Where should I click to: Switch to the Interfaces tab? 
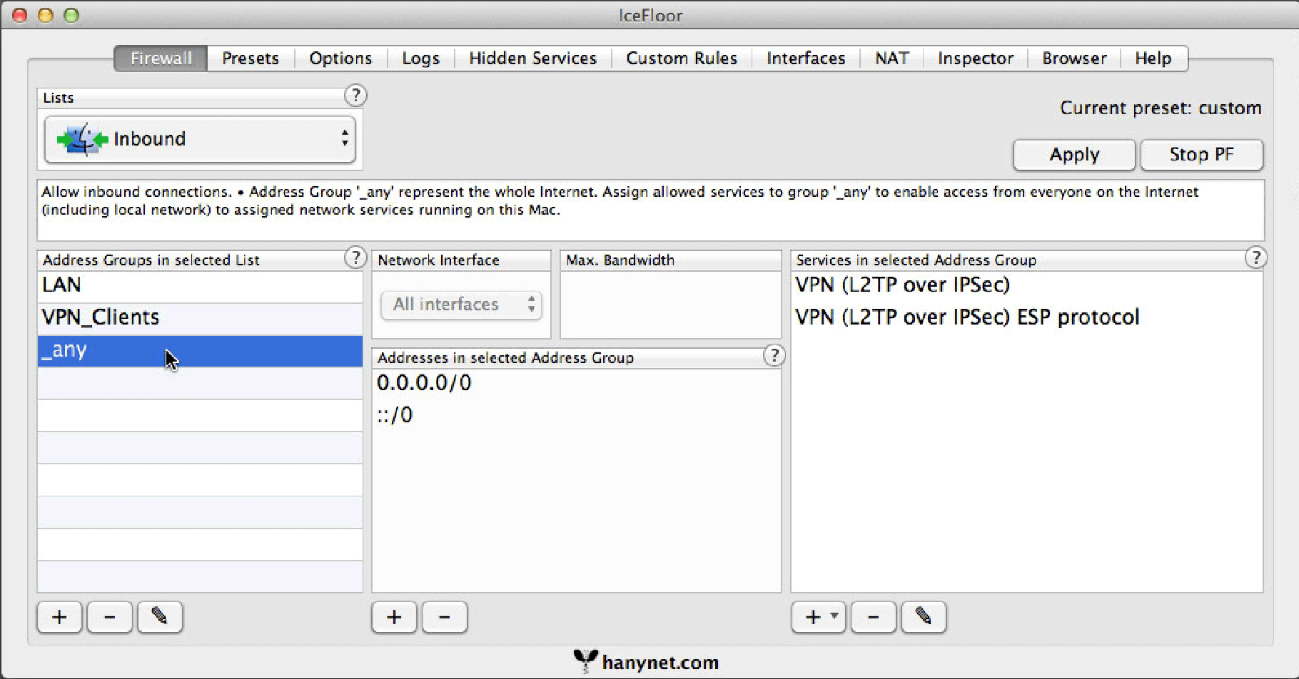(x=806, y=58)
